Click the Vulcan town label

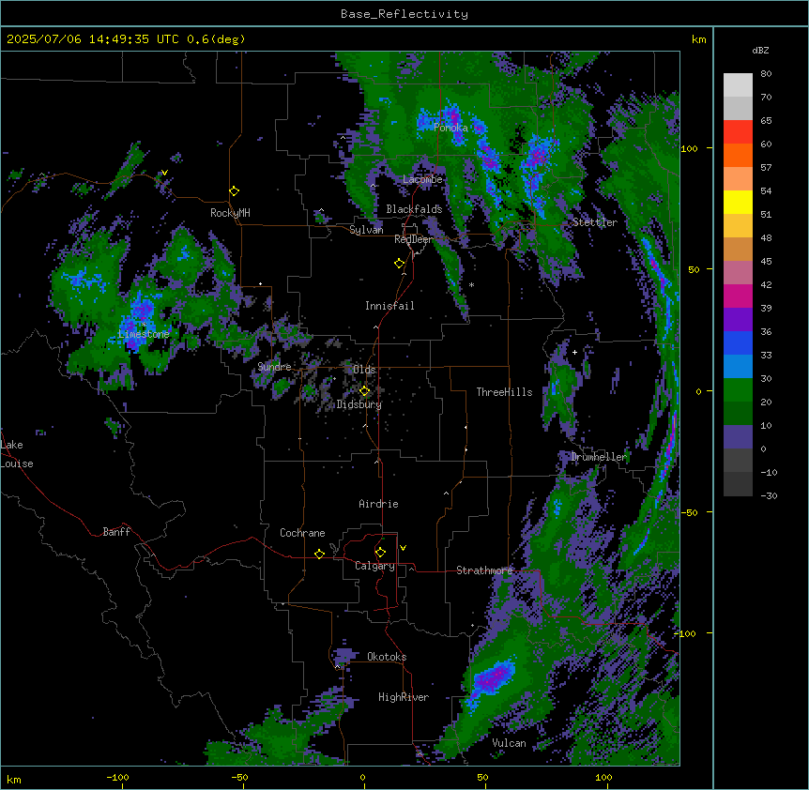pyautogui.click(x=509, y=743)
